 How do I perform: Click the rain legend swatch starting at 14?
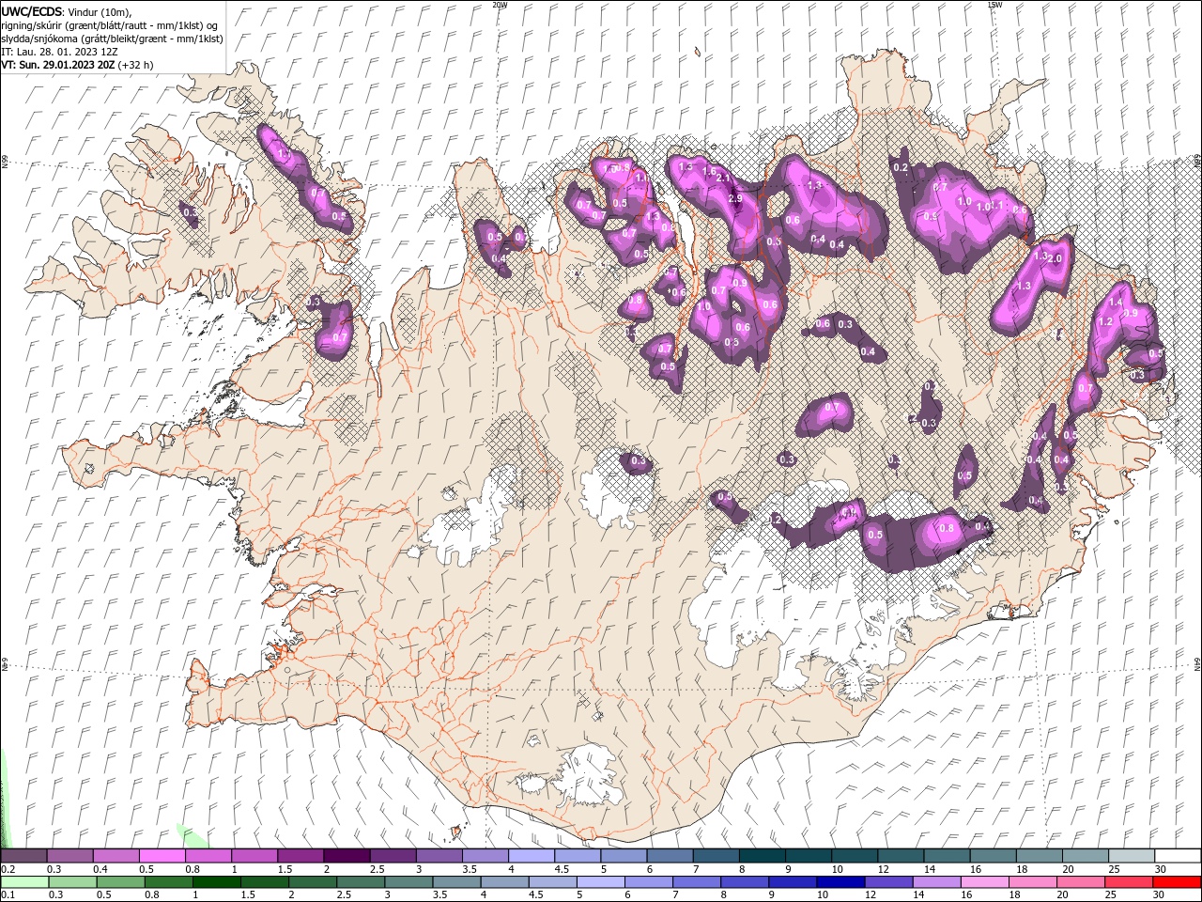[935, 882]
